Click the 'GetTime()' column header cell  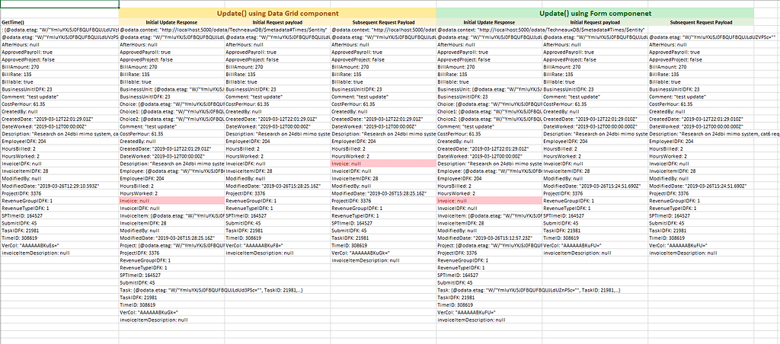pyautogui.click(x=59, y=22)
